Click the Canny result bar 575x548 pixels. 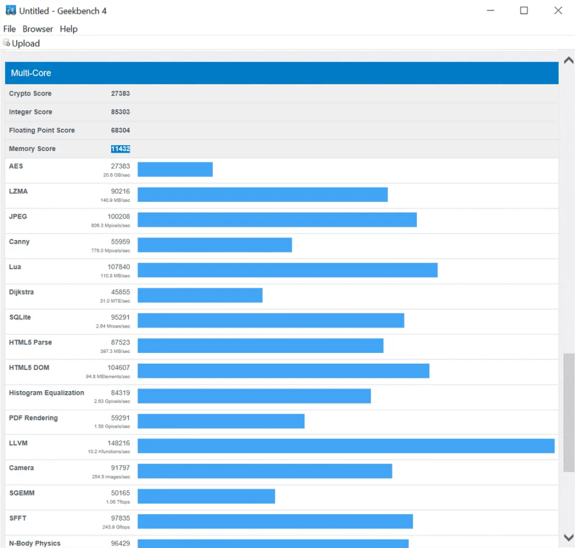[x=215, y=245]
